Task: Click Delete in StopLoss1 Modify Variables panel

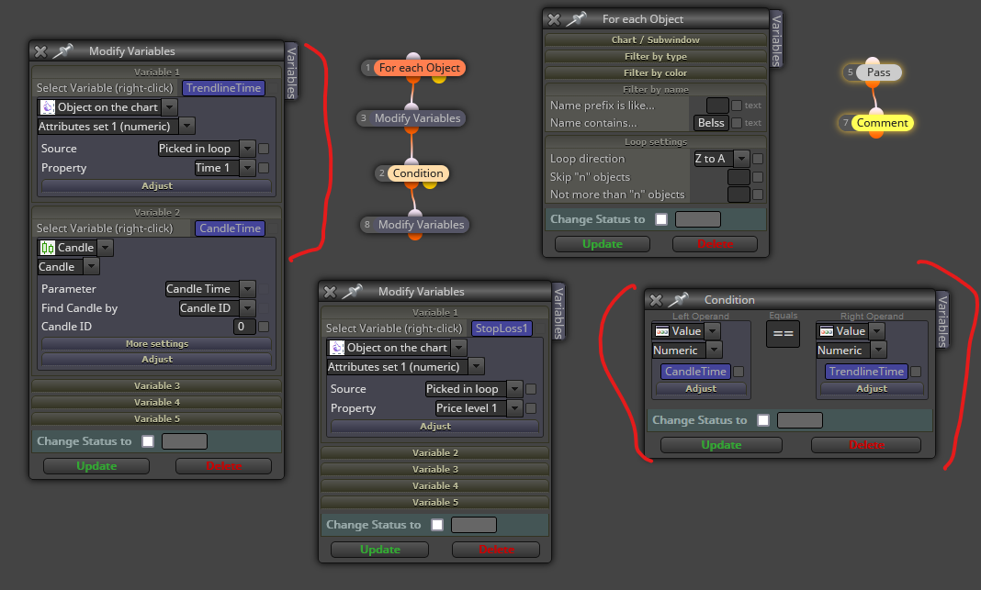Action: [x=496, y=550]
